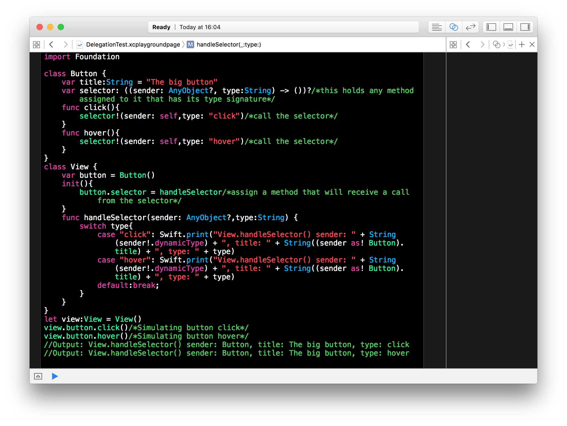This screenshot has height=426, width=567.
Task: Close the assistant editor pane
Action: [532, 44]
